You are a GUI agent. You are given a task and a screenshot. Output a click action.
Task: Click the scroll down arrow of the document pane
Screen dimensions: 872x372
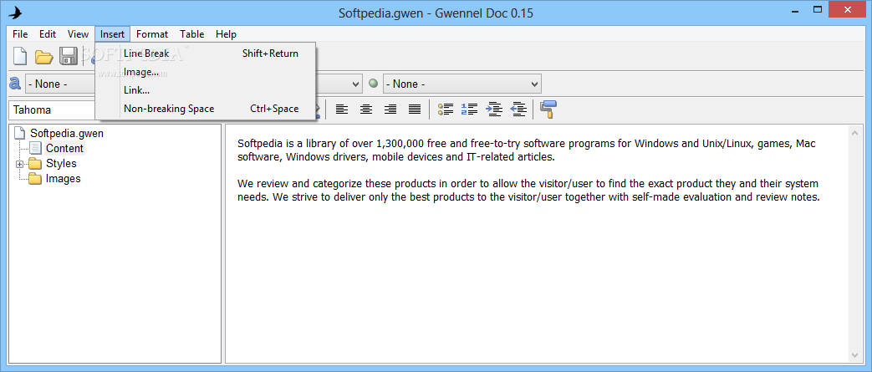click(855, 354)
